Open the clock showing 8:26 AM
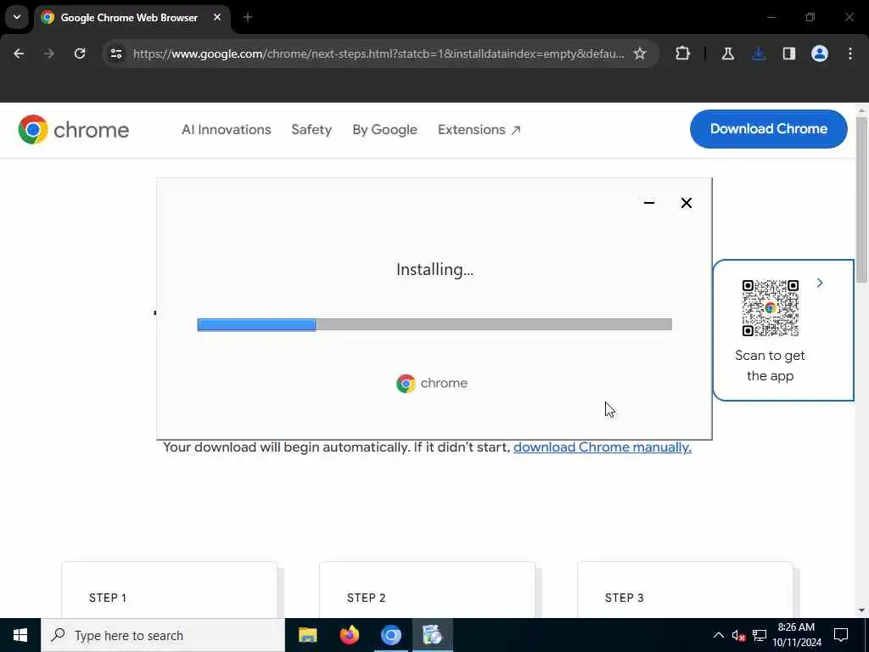869x652 pixels. (797, 635)
